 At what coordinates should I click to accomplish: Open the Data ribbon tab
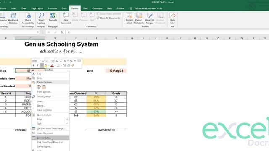[x=64, y=8]
